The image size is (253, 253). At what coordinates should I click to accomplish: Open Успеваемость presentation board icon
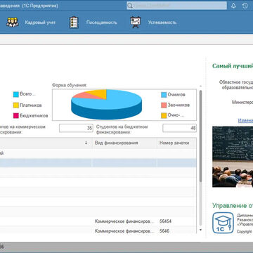click(x=135, y=22)
